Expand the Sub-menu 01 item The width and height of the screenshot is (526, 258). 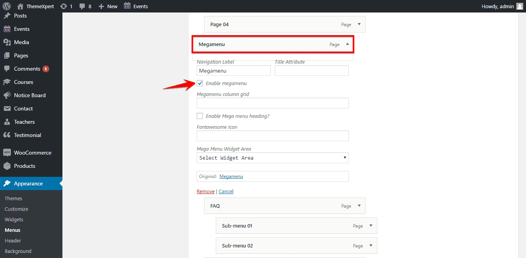371,226
